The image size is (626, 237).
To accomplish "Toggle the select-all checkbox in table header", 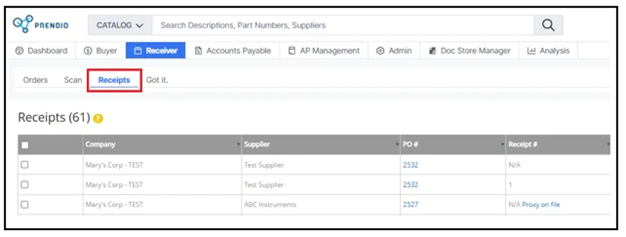I will (25, 145).
